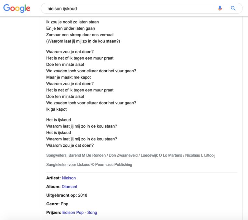Open the Diamant album link

coord(70,187)
